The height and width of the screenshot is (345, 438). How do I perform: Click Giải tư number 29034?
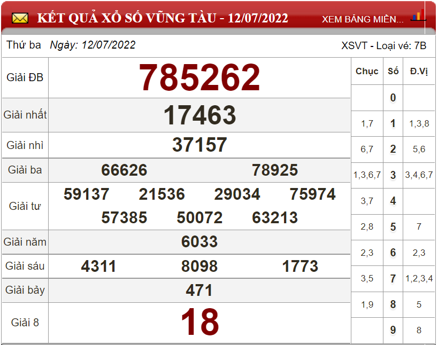click(237, 194)
